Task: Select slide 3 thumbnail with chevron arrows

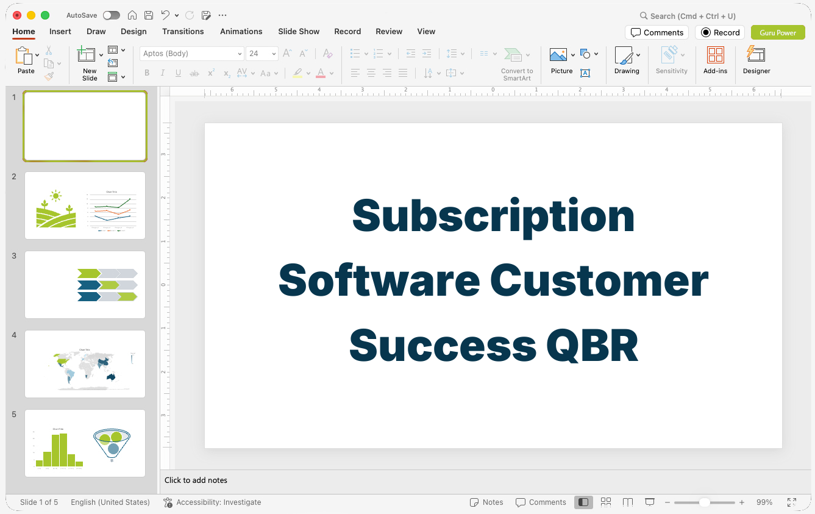Action: [x=85, y=285]
